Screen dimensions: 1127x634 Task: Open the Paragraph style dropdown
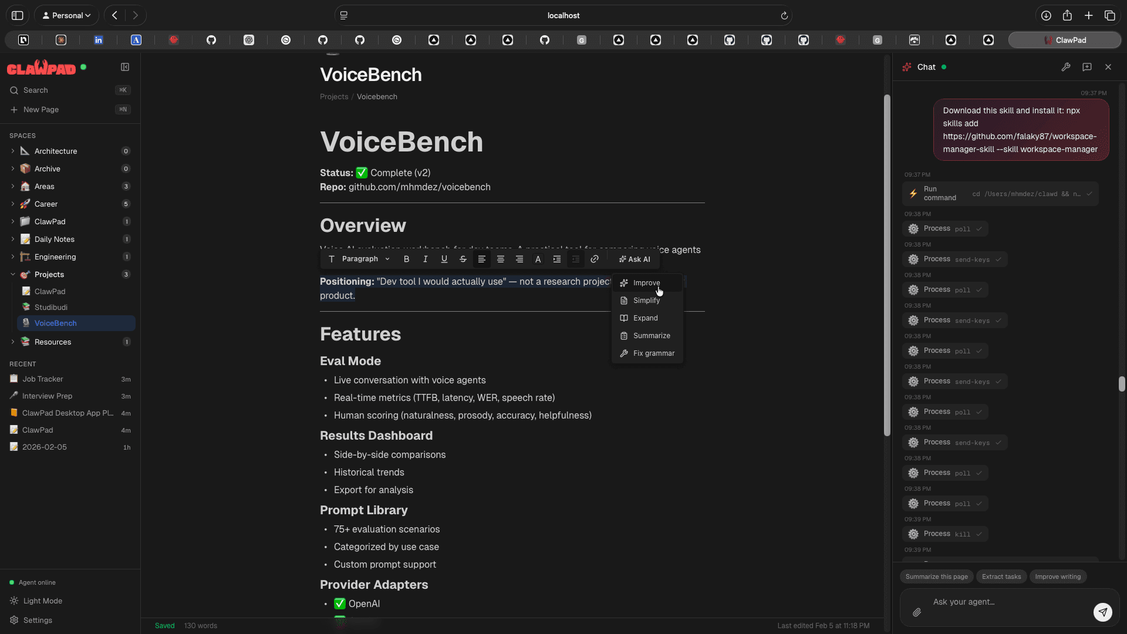point(365,259)
